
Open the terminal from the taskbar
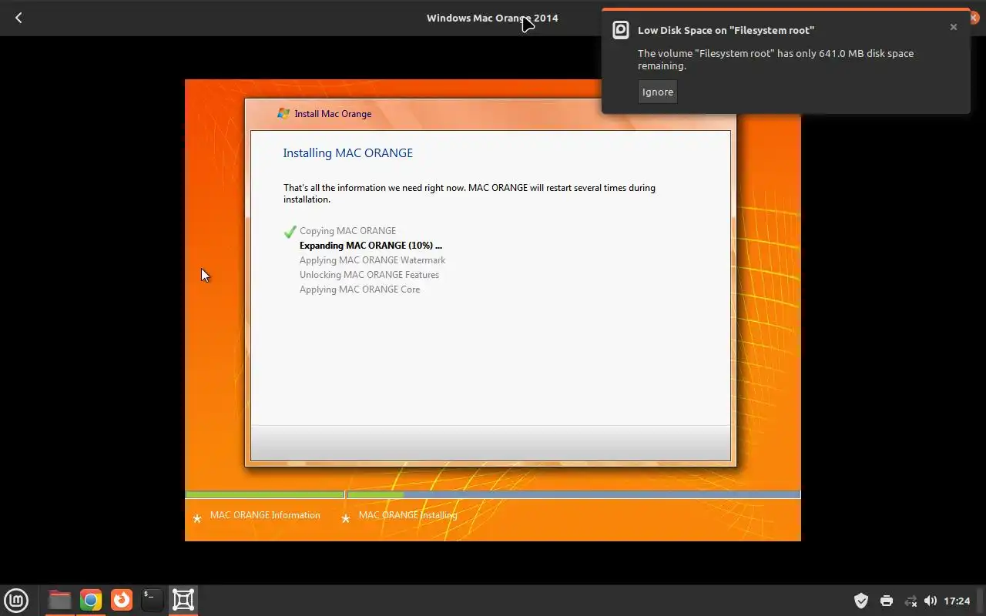pyautogui.click(x=153, y=600)
